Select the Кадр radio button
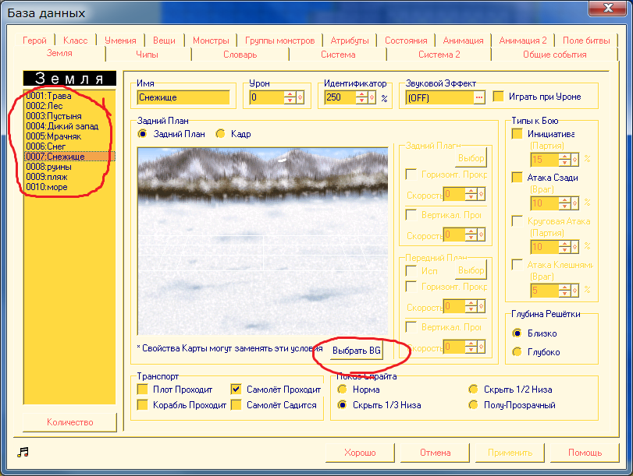 pyautogui.click(x=221, y=134)
